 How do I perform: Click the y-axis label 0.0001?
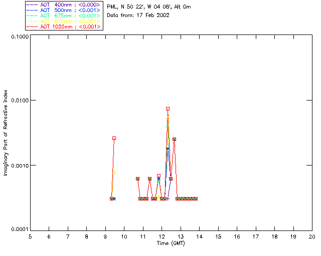click(x=20, y=229)
